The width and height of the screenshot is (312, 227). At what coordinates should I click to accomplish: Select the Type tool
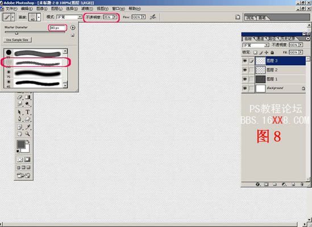(x=27, y=112)
